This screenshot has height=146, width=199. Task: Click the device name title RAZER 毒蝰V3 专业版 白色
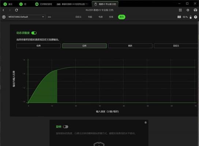pyautogui.click(x=99, y=10)
